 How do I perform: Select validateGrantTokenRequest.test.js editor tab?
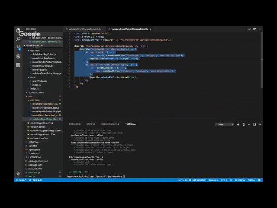129,29
